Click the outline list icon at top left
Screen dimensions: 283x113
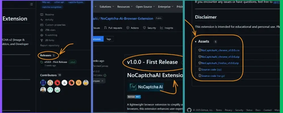coord(31,4)
